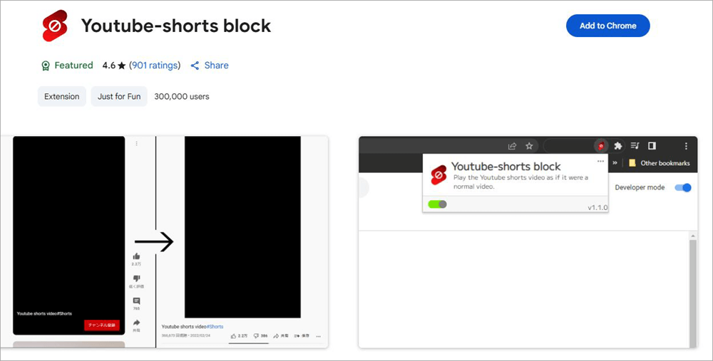Click the comments icon above 765
Image resolution: width=713 pixels, height=361 pixels.
pyautogui.click(x=136, y=301)
